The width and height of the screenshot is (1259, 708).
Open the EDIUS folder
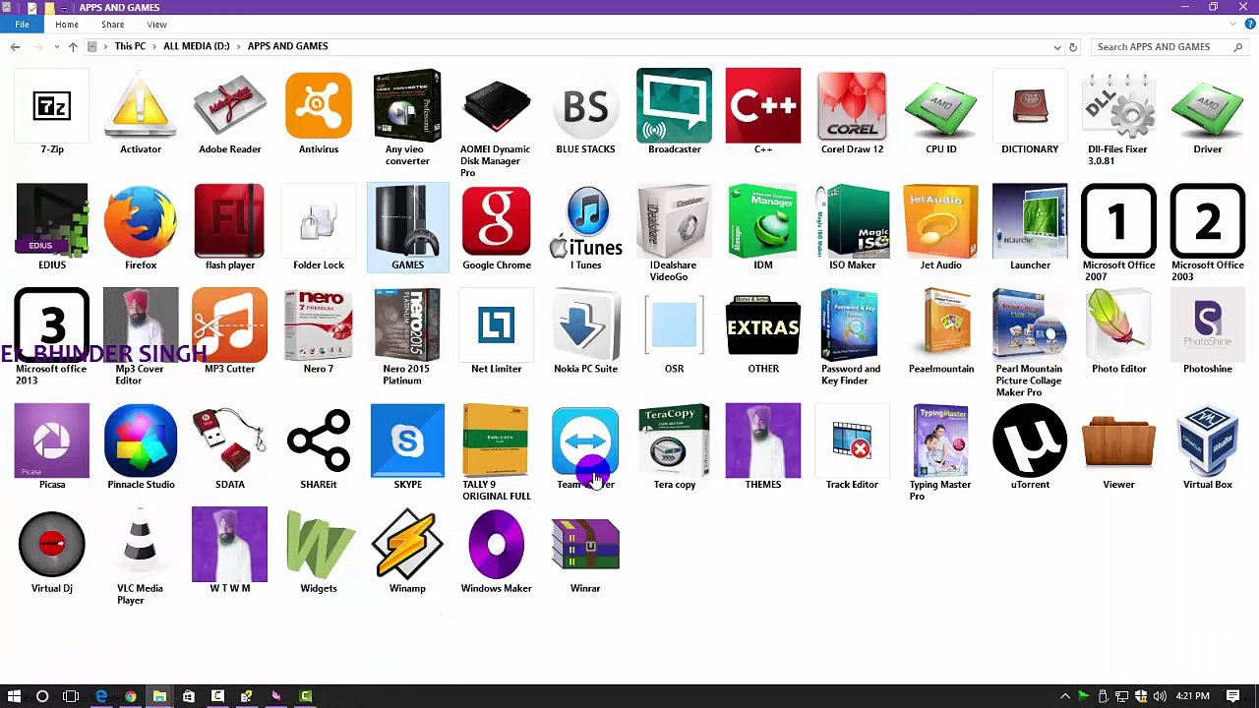coord(52,227)
